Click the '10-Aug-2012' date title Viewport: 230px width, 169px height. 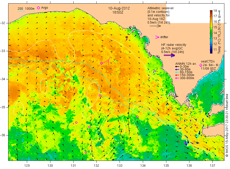[119, 8]
